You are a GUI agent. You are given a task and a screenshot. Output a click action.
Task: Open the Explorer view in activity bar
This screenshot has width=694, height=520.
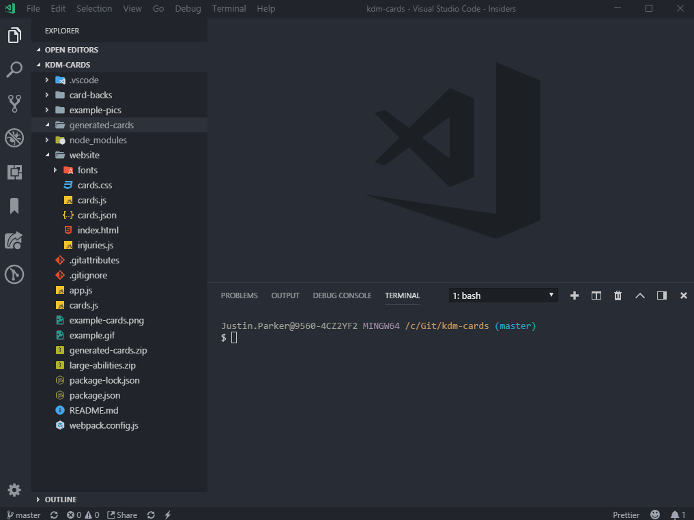14,35
